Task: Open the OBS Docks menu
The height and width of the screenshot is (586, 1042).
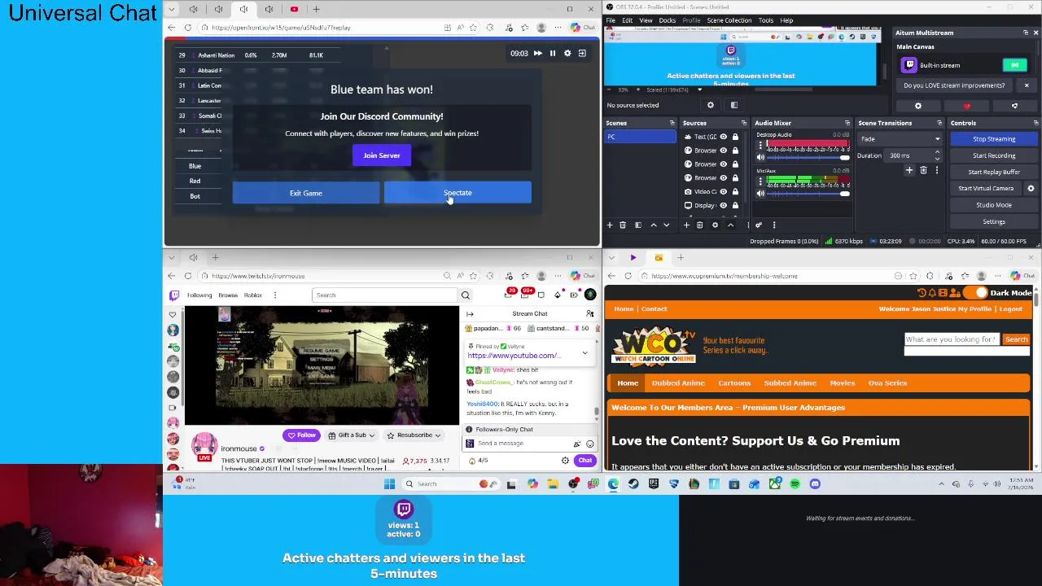Action: [668, 20]
